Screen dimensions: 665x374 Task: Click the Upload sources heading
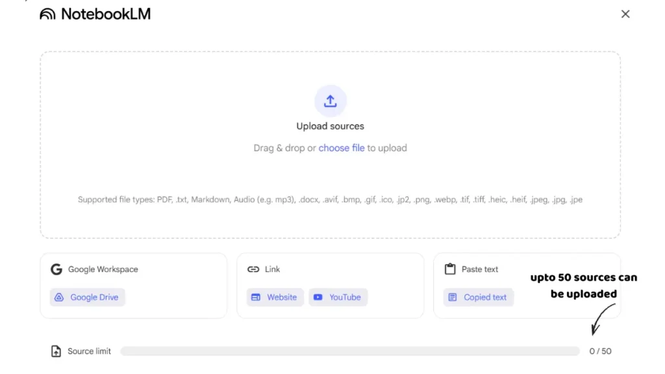[x=330, y=126]
